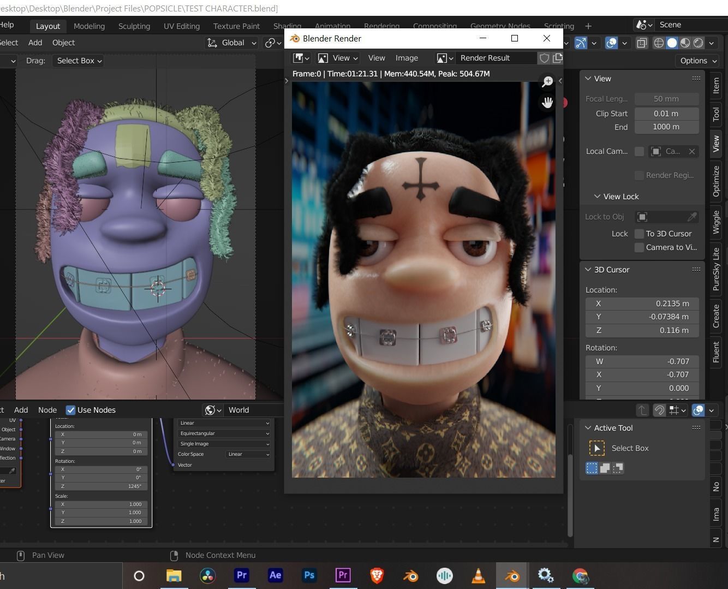
Task: Open the editor type selector in render window
Action: [x=301, y=58]
